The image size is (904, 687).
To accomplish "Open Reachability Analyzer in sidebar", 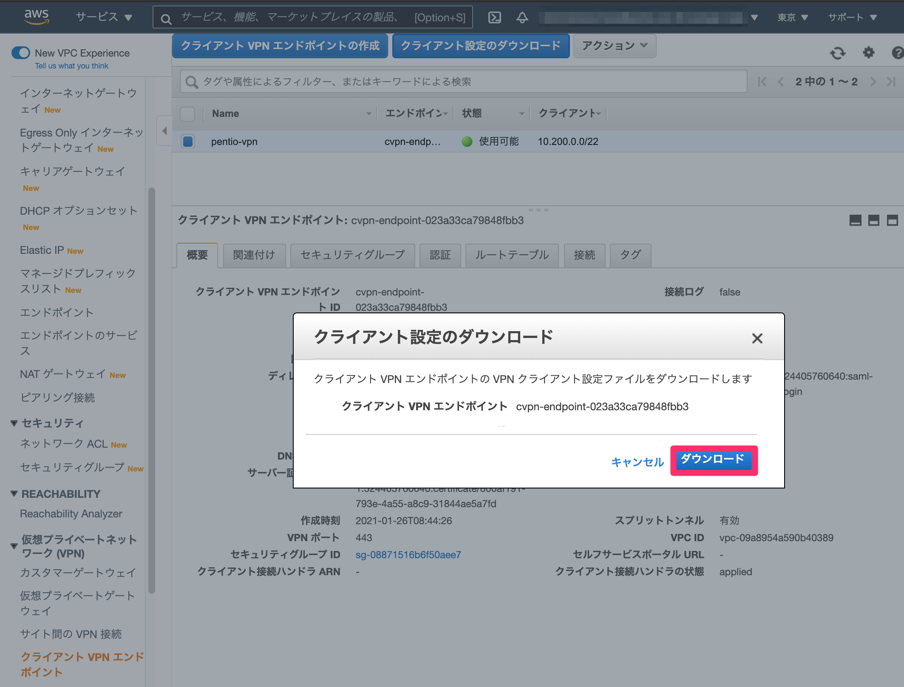I will [x=71, y=514].
